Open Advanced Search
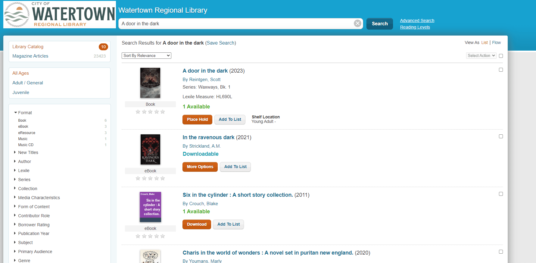 point(417,20)
